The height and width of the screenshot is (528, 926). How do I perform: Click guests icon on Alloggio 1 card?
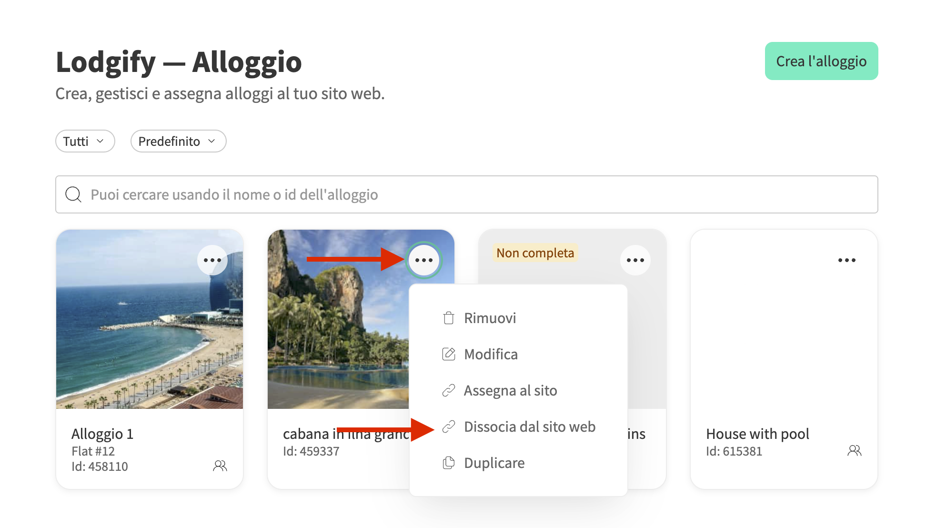220,466
